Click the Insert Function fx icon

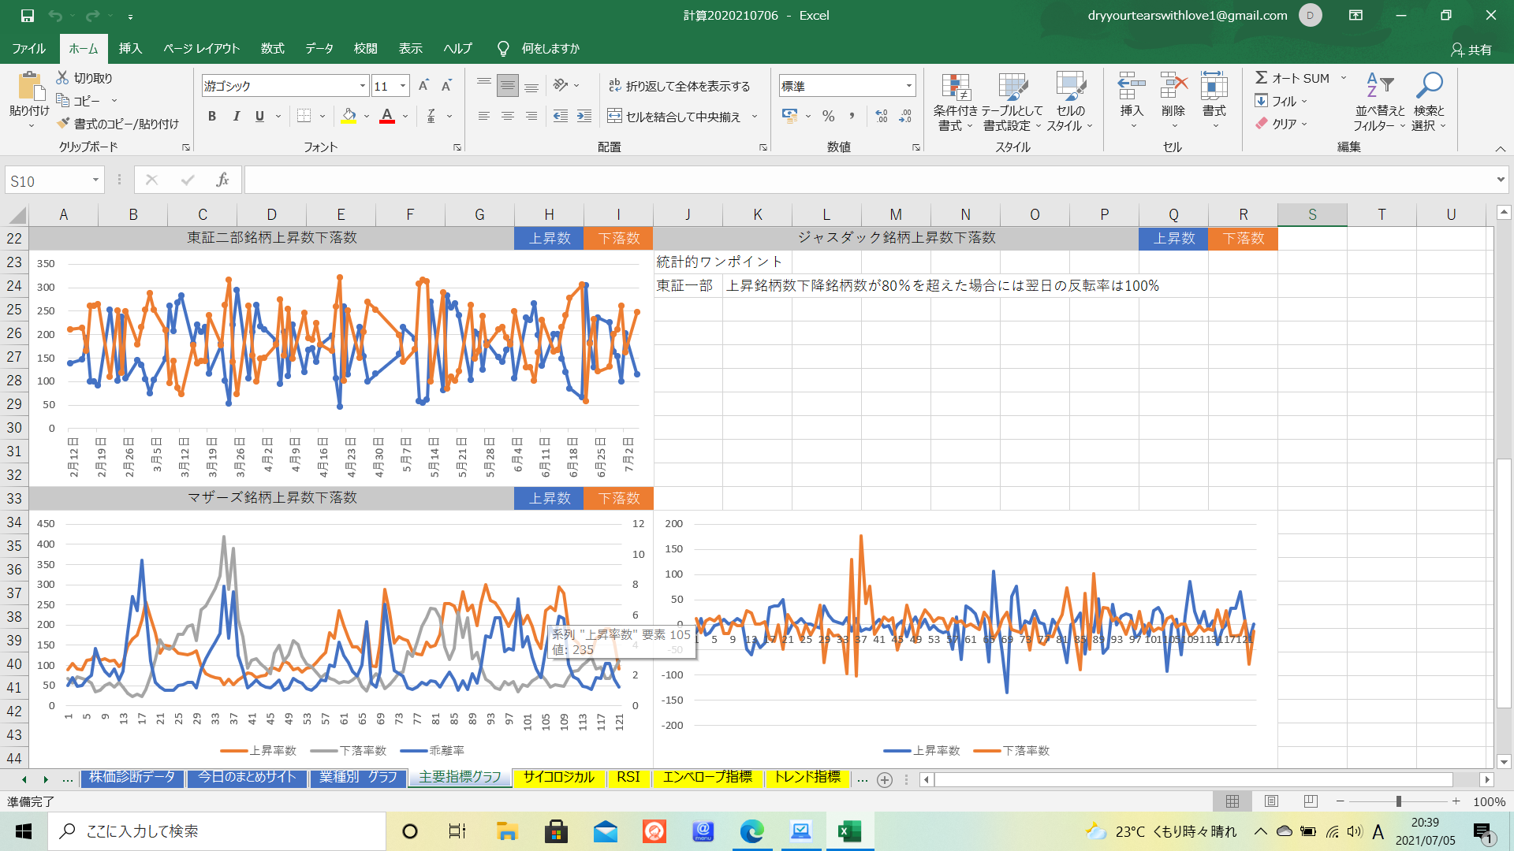[x=222, y=180]
